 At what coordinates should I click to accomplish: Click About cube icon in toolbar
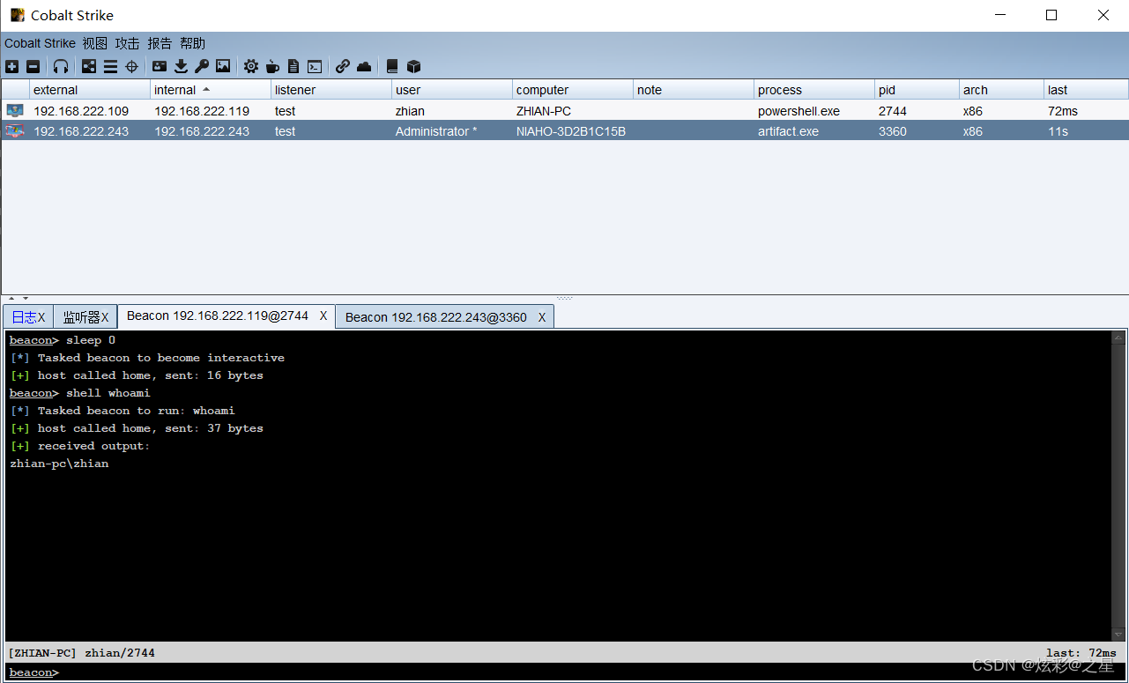[413, 66]
